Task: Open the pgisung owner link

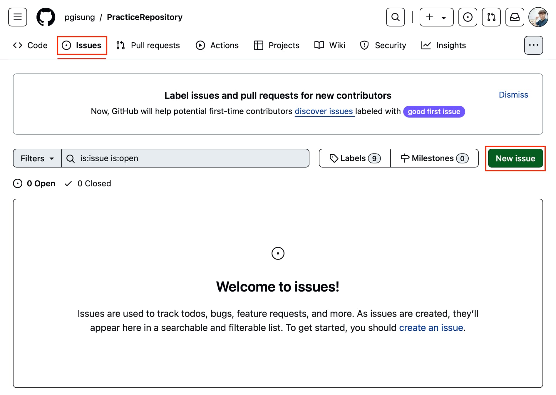Action: tap(80, 17)
